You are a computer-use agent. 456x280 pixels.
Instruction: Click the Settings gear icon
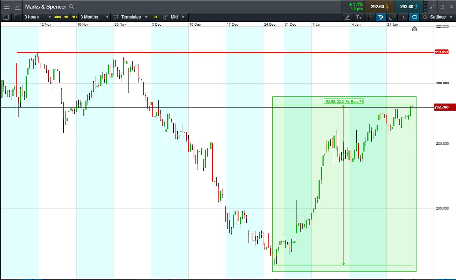425,17
